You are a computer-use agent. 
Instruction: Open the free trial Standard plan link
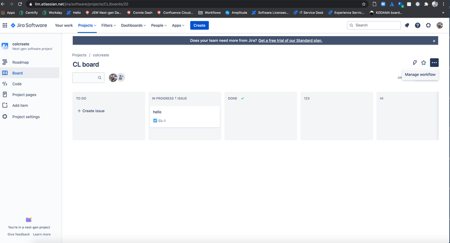tap(290, 41)
